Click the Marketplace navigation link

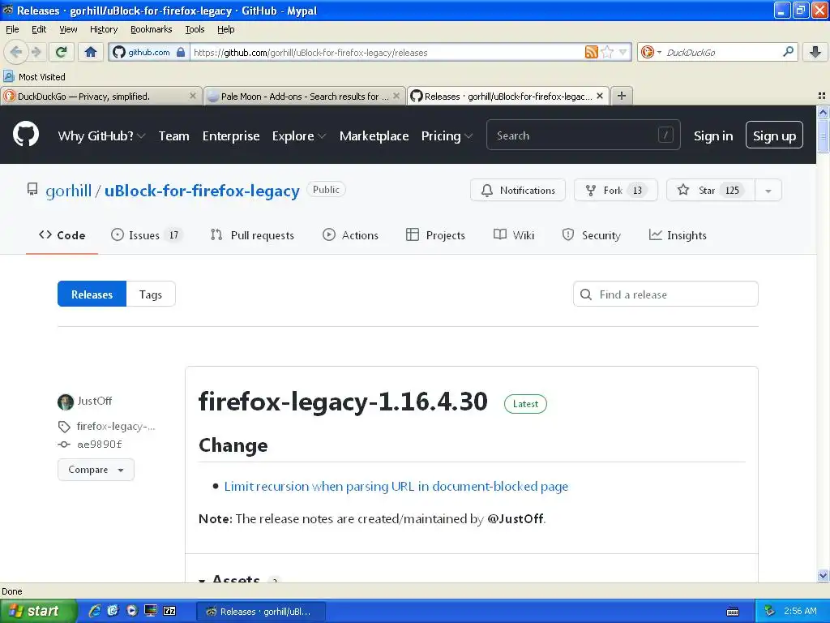374,136
